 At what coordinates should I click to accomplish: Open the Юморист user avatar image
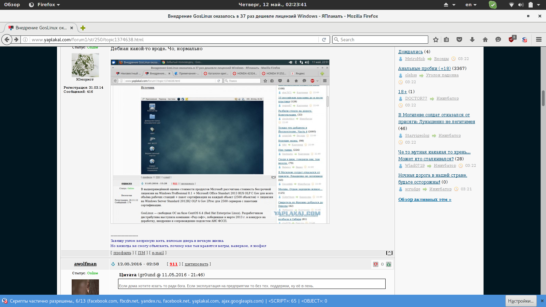[85, 65]
